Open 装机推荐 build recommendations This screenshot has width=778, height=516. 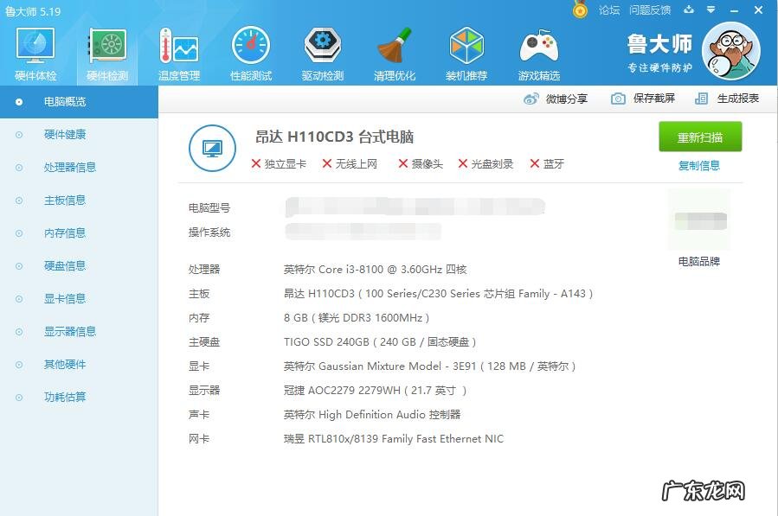point(466,52)
